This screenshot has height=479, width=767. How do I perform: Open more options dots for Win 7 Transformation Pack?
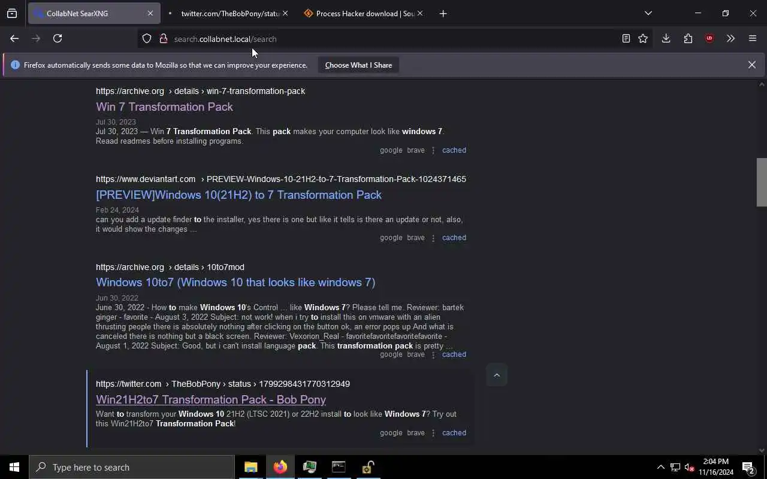(x=433, y=150)
